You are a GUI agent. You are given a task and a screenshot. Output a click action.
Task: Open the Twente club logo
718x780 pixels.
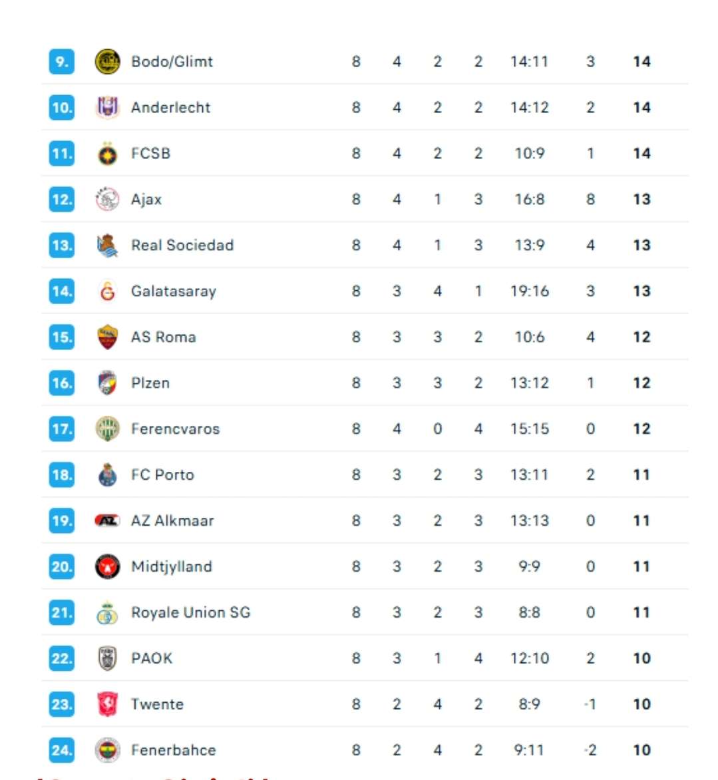pos(107,704)
